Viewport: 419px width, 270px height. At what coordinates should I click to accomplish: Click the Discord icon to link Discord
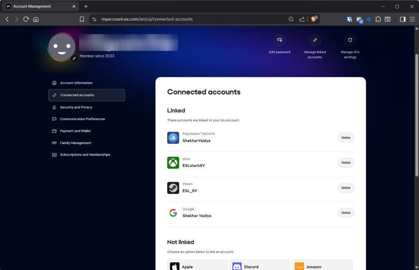tap(237, 266)
